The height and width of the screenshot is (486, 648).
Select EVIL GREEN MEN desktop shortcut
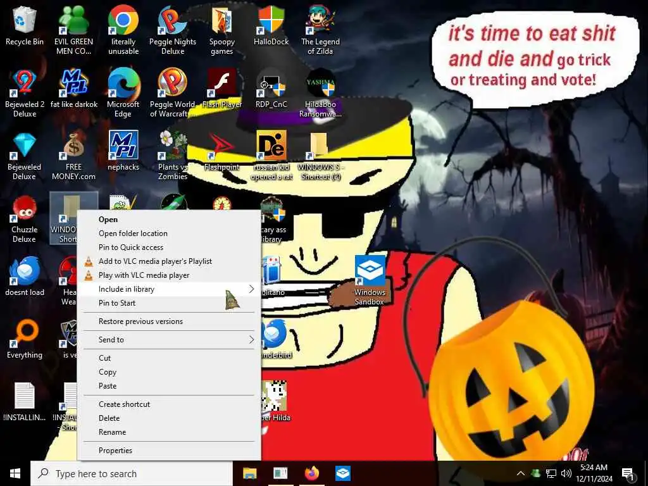coord(73,30)
